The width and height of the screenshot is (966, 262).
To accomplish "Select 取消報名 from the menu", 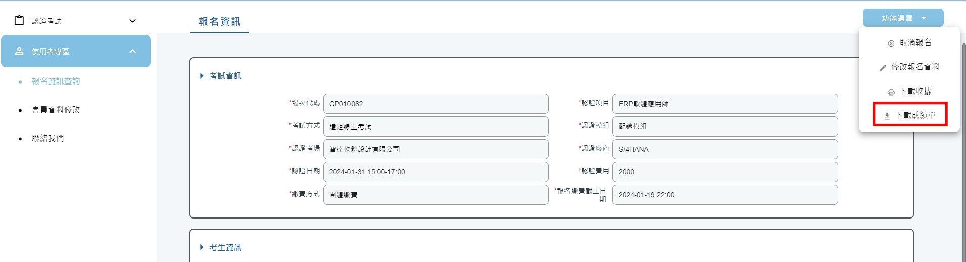I will [909, 42].
